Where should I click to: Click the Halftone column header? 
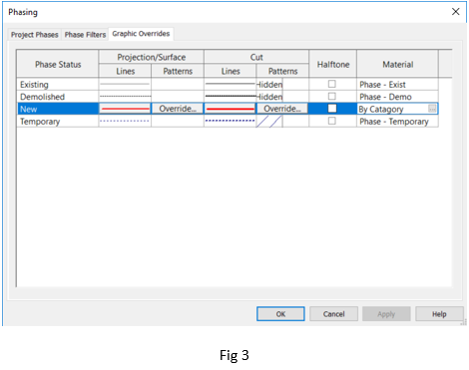(333, 64)
